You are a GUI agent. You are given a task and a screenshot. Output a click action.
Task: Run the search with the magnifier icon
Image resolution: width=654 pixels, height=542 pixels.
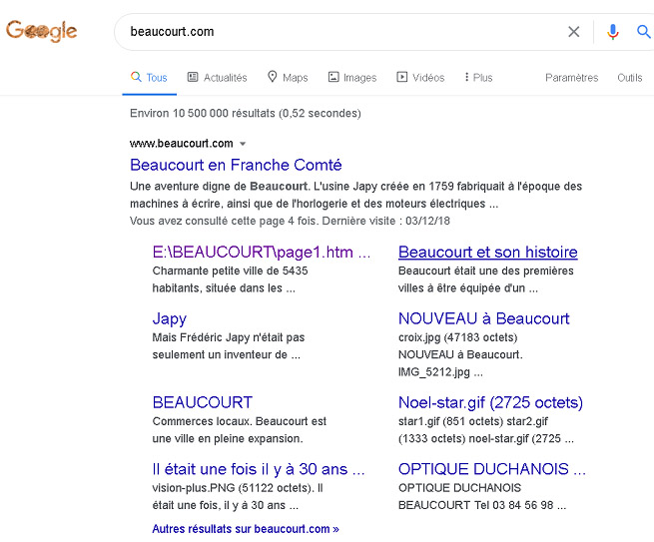tap(644, 31)
